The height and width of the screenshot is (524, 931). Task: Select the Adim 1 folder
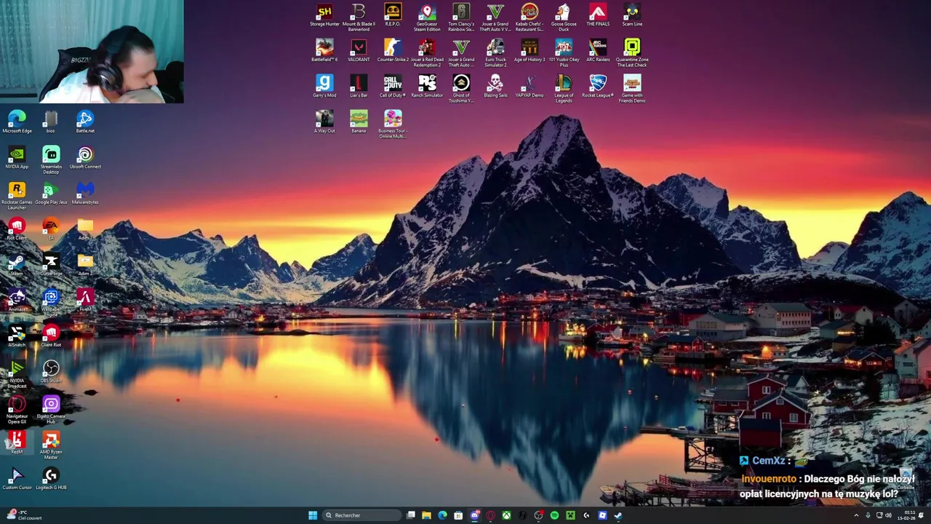(85, 229)
